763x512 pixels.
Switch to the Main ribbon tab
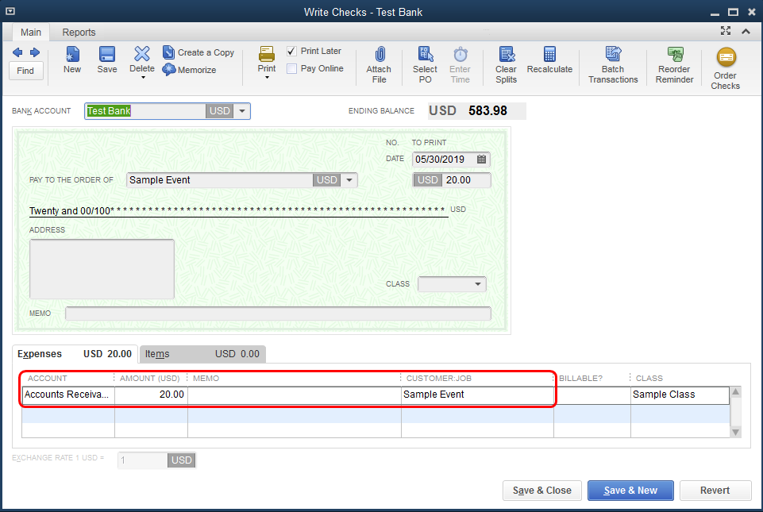point(31,32)
